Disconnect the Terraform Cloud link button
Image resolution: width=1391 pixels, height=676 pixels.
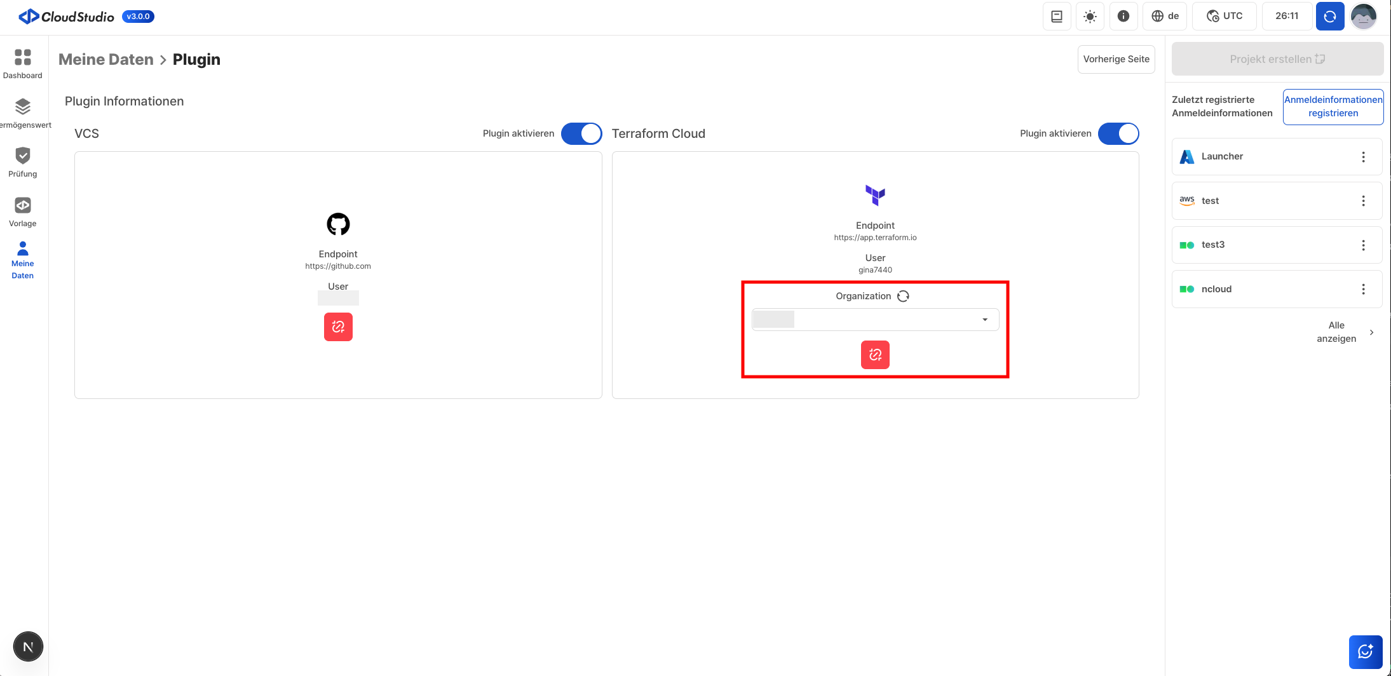875,355
